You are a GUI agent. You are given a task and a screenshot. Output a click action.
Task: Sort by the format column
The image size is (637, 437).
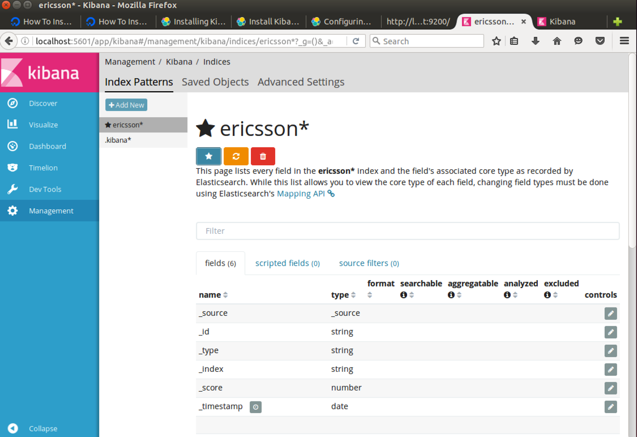(370, 295)
